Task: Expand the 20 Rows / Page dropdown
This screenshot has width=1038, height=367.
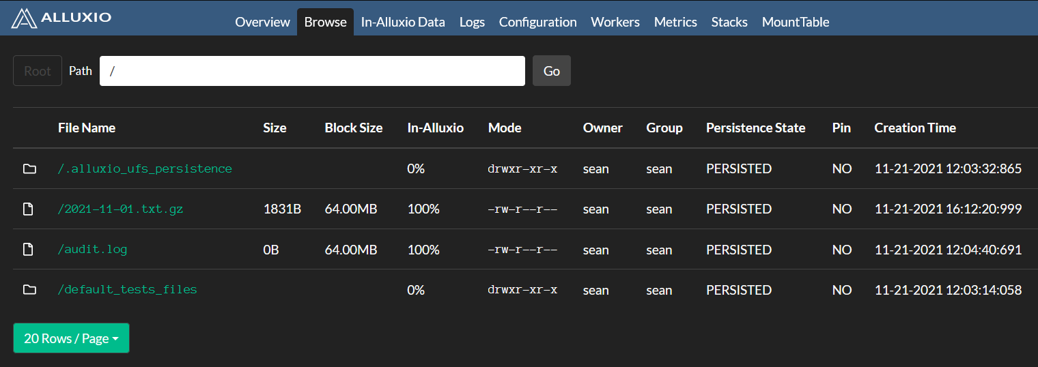Action: coord(71,338)
